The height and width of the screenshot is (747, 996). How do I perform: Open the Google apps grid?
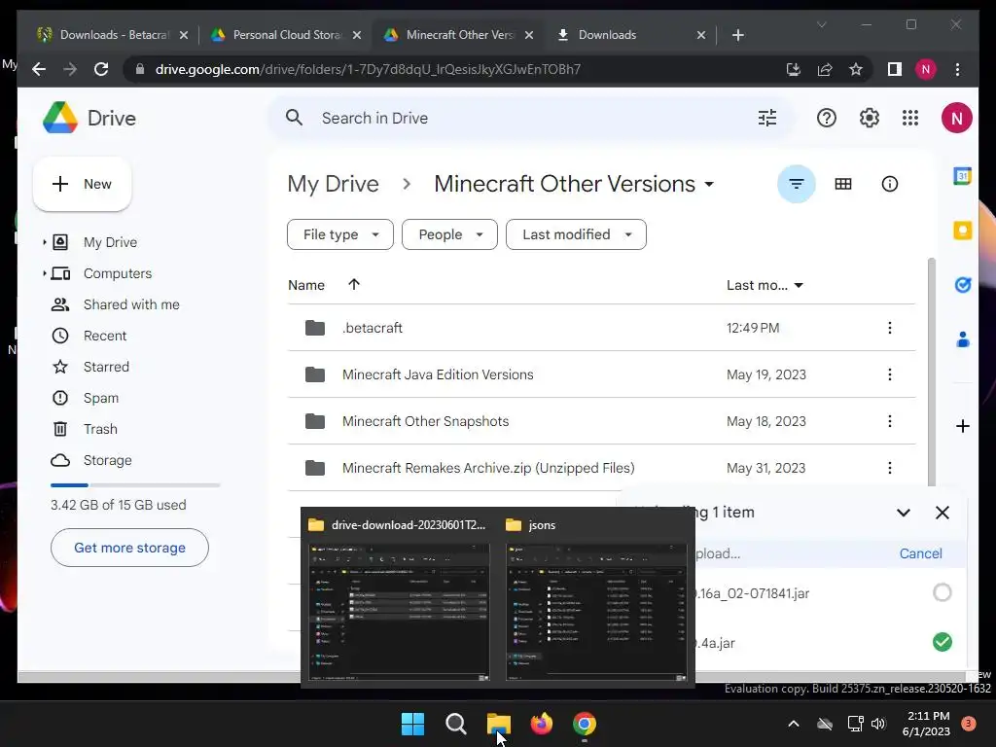[910, 118]
